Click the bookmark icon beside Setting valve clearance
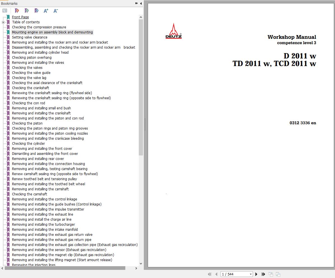The image size is (335, 278). [x=8, y=37]
